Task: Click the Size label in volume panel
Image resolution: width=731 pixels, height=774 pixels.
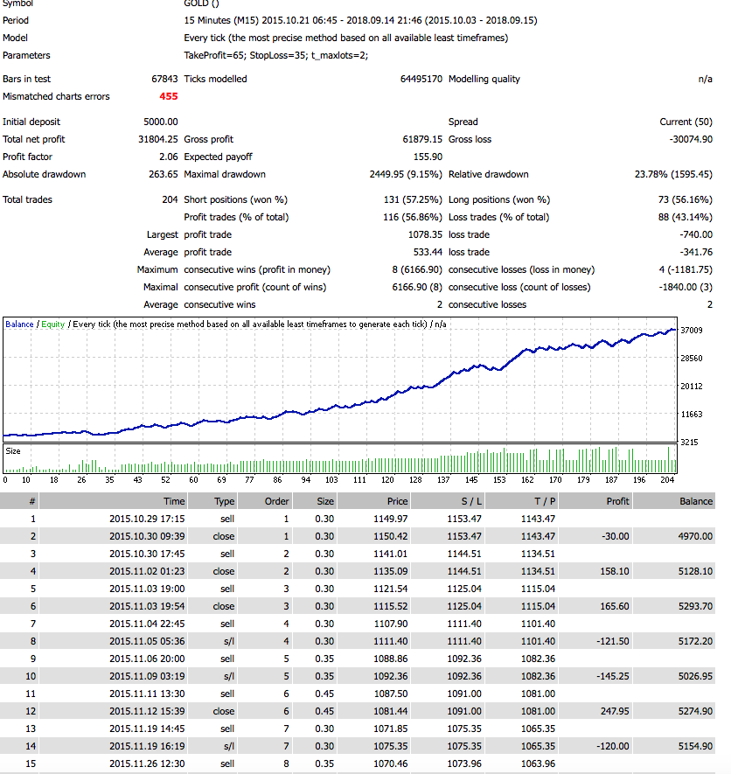Action: point(13,451)
